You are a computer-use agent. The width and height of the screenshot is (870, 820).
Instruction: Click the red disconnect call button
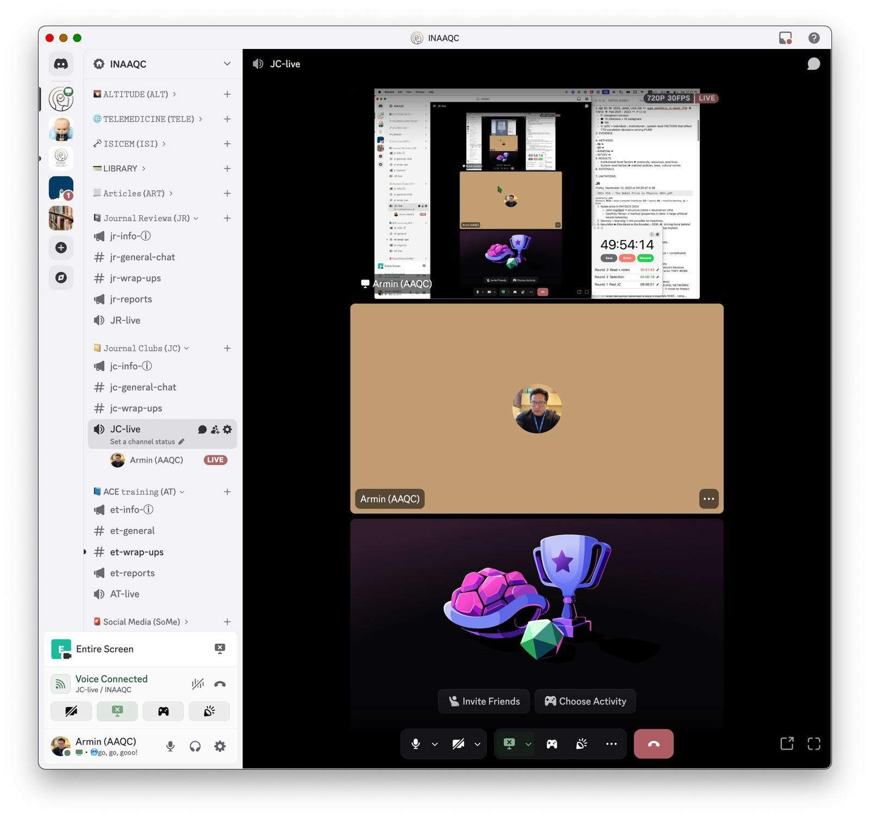pyautogui.click(x=653, y=744)
